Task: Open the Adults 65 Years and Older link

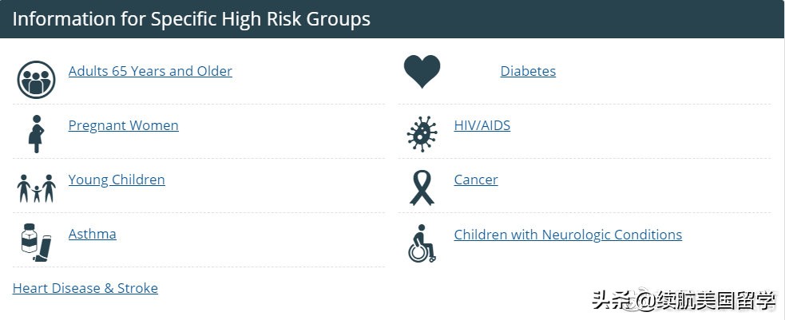Action: click(x=150, y=71)
